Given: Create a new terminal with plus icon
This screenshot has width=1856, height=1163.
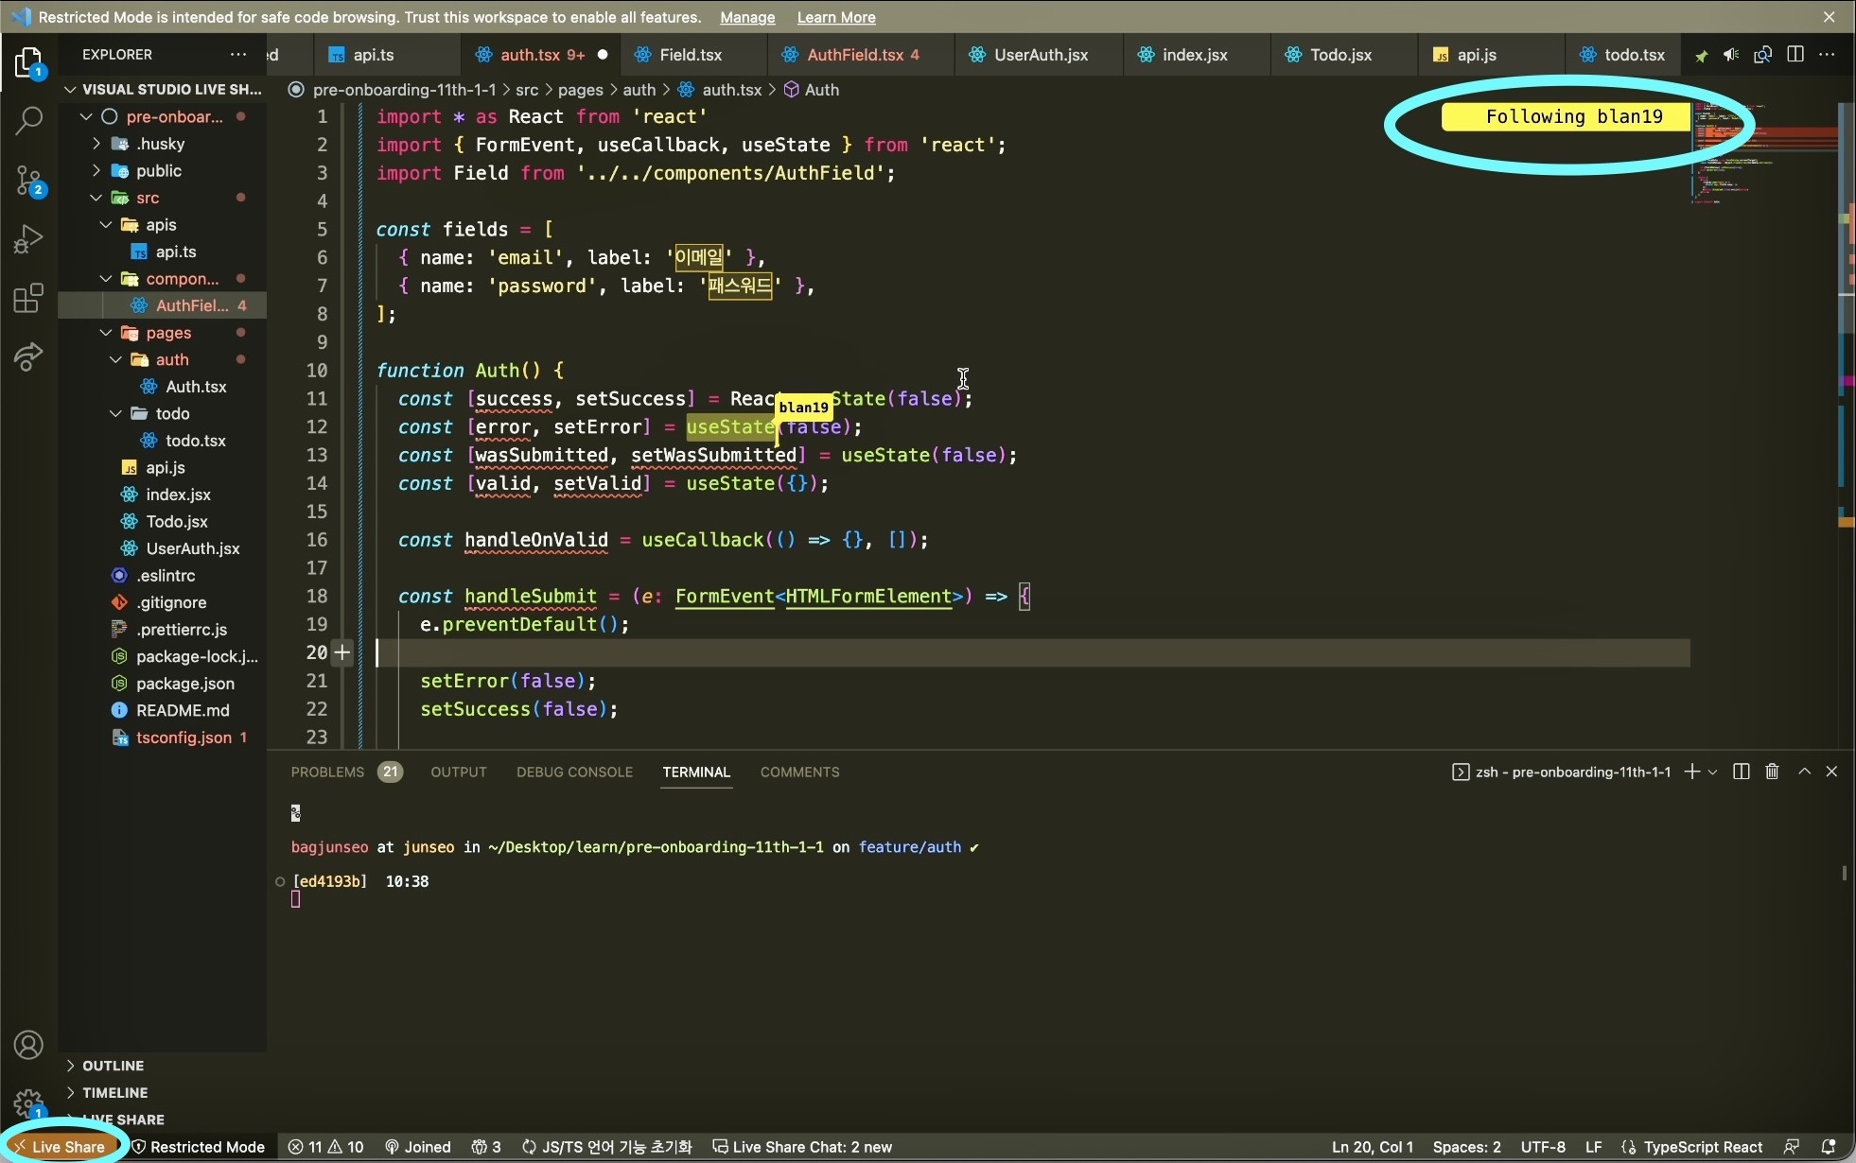Looking at the screenshot, I should (1692, 772).
